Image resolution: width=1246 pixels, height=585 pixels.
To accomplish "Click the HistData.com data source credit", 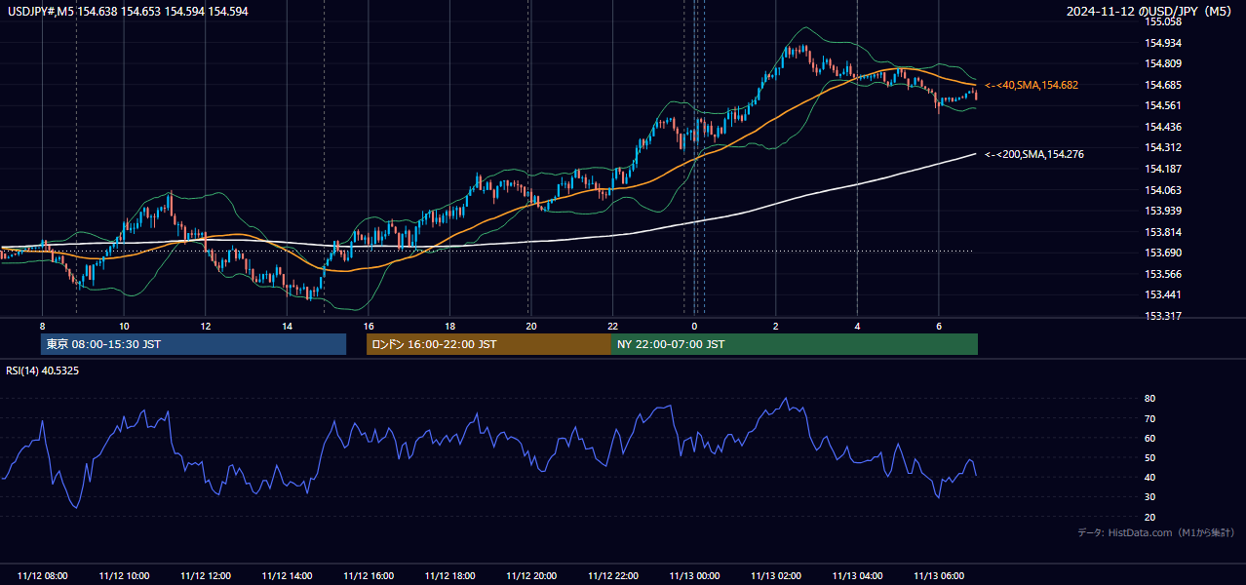I will click(x=1155, y=532).
